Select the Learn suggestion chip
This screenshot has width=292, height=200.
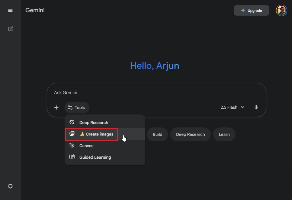click(224, 134)
